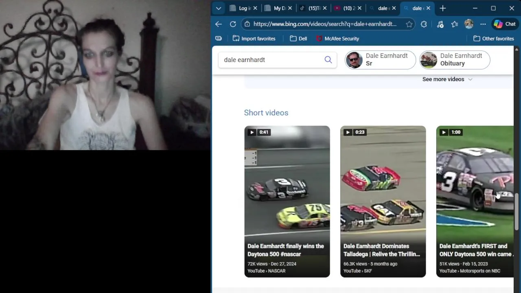Select the Dale Earnhardt Sr suggestion
Image resolution: width=521 pixels, height=293 pixels.
[380, 60]
